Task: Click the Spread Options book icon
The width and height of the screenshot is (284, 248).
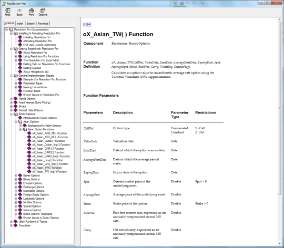Action: (20, 206)
